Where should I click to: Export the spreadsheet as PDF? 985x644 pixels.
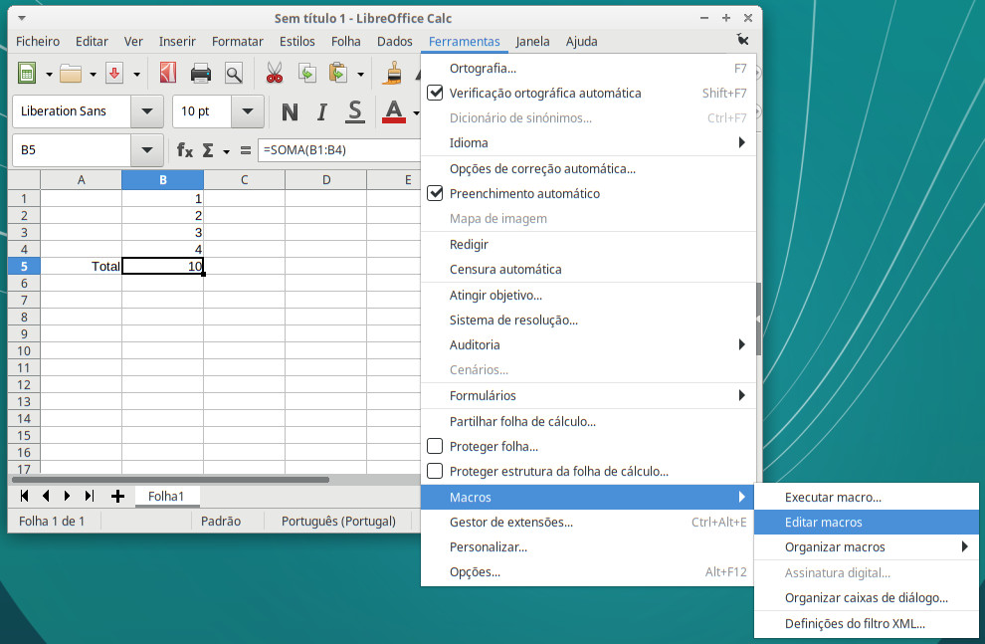pos(167,73)
